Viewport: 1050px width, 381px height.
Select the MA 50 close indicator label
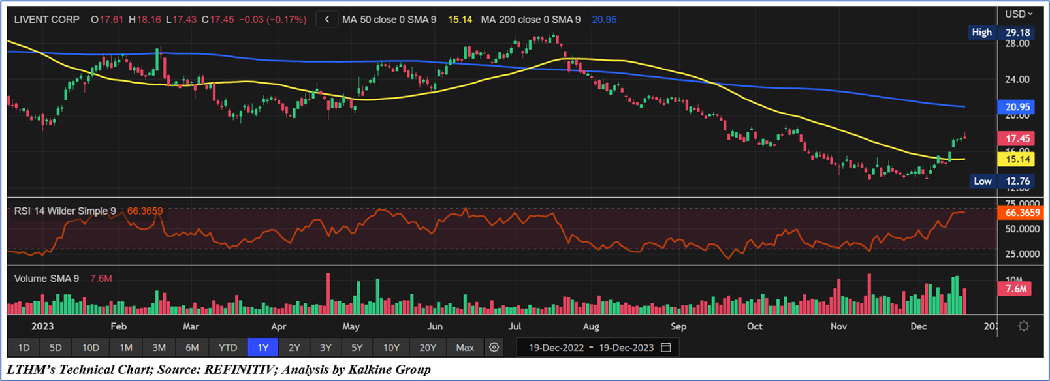click(389, 20)
